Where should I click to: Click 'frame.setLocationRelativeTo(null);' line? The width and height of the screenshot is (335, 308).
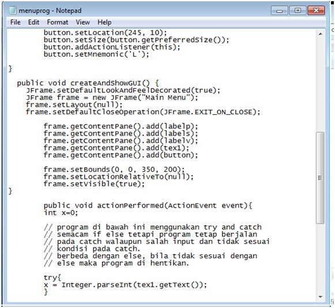(x=119, y=177)
